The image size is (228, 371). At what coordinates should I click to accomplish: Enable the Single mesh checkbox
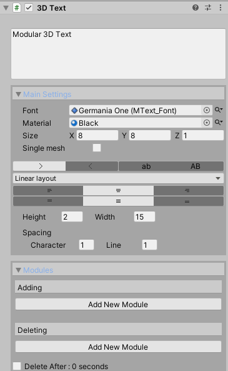point(97,148)
